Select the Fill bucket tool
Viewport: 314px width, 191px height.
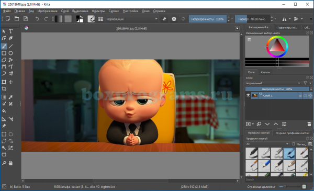click(4, 111)
